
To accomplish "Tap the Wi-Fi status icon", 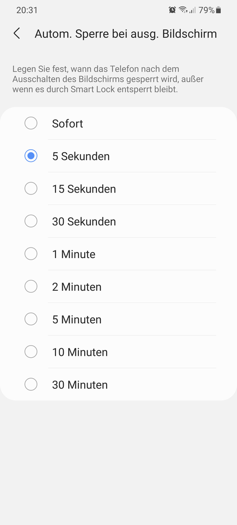I will tap(183, 10).
